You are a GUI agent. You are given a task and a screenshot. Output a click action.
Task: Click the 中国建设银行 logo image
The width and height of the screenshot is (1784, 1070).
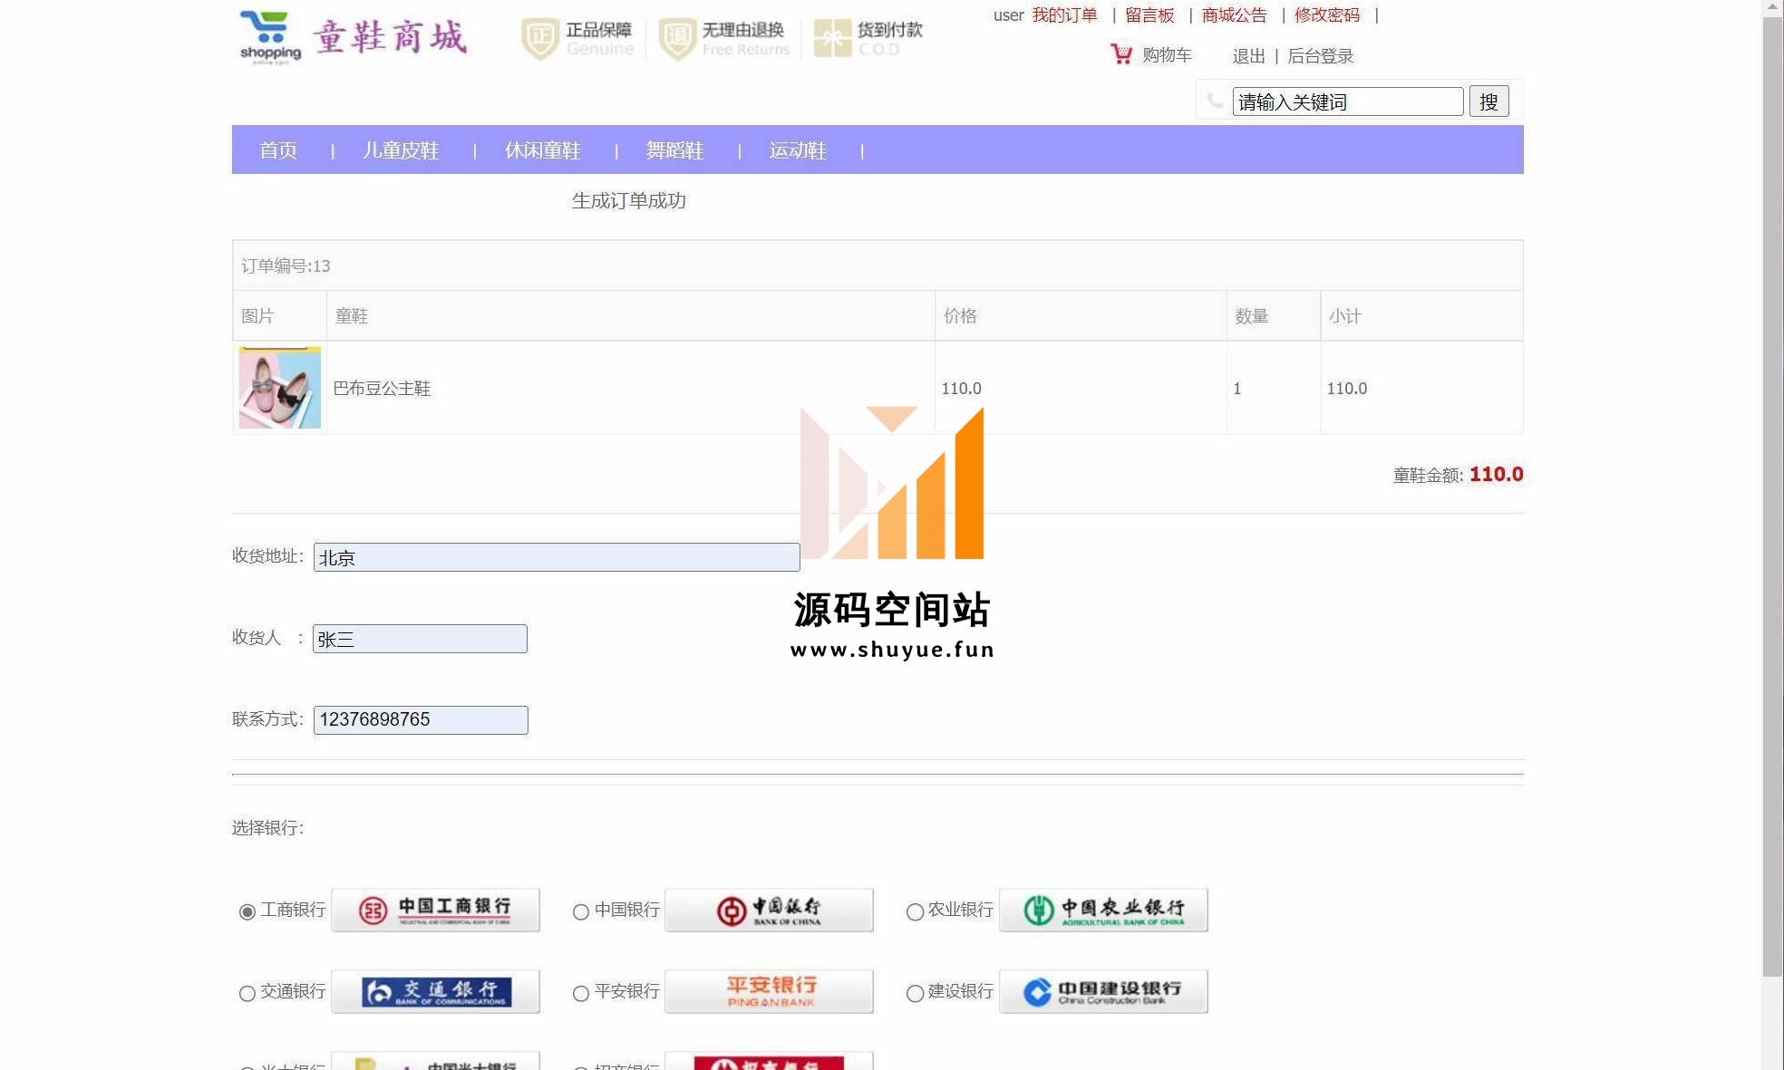tap(1104, 991)
